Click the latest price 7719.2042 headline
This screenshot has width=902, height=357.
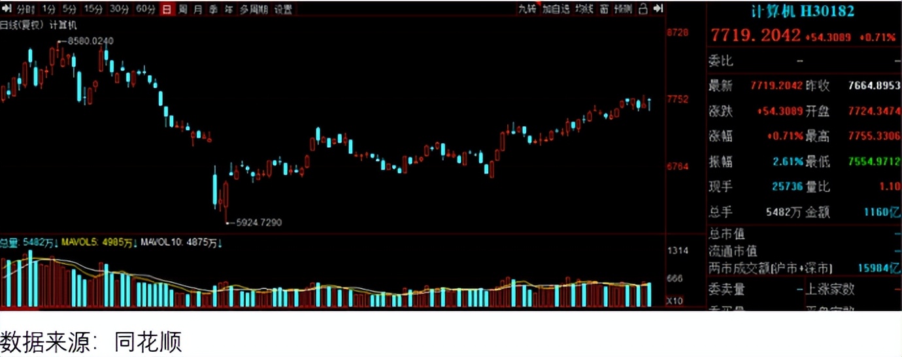[755, 35]
